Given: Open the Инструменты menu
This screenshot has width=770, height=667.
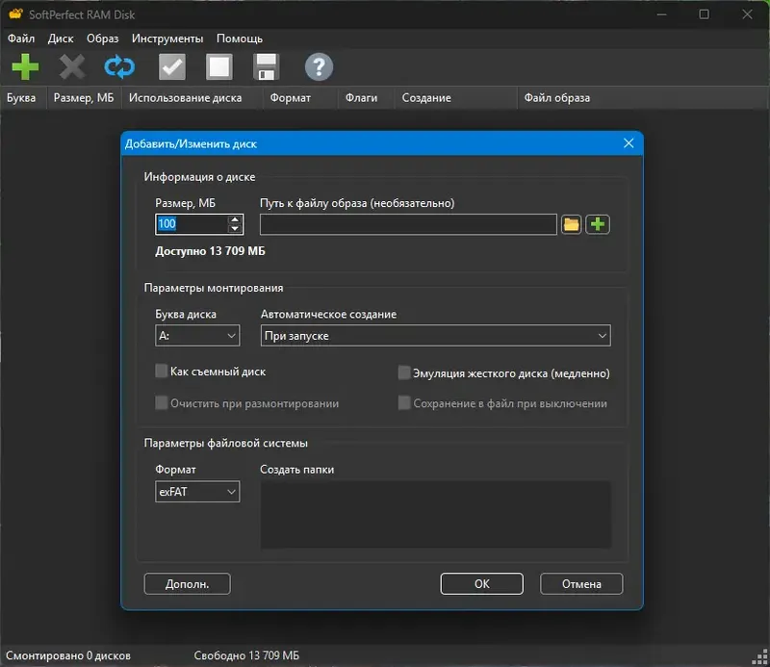Looking at the screenshot, I should (167, 38).
